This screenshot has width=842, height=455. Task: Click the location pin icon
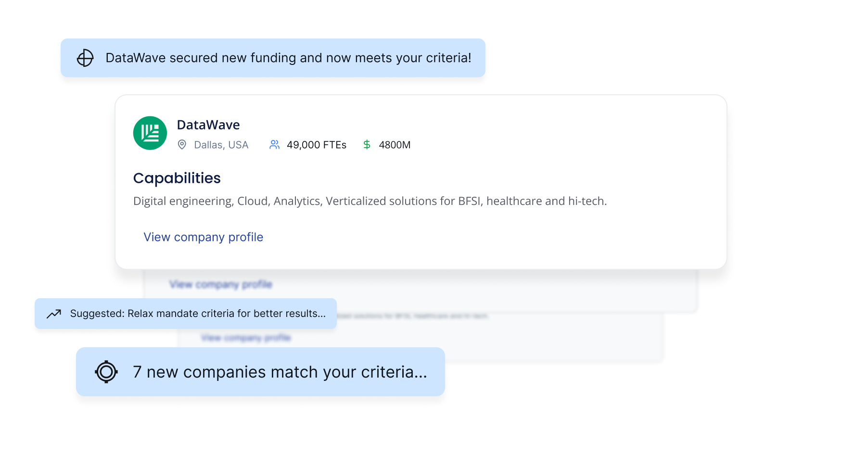point(182,145)
